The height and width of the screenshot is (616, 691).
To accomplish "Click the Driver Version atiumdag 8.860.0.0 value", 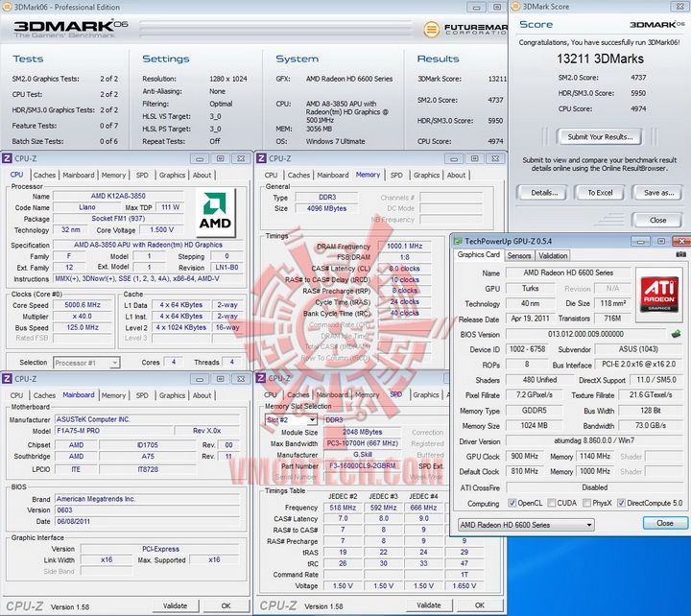I will (x=594, y=440).
